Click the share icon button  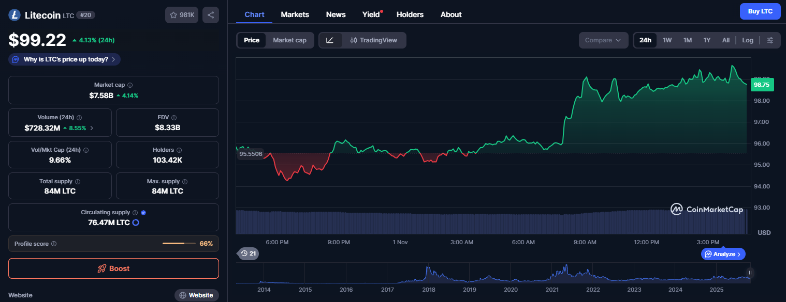210,15
